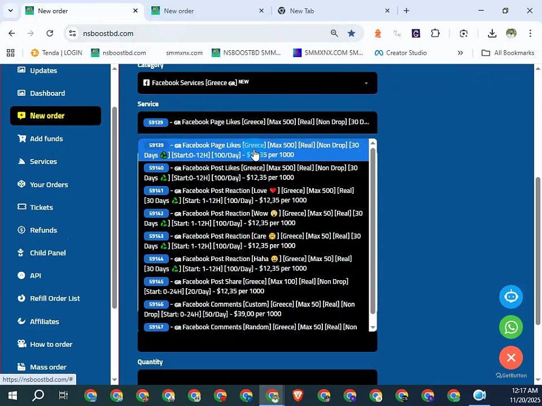The width and height of the screenshot is (542, 406).
Task: Open Task View on the taskbar
Action: tap(63, 395)
